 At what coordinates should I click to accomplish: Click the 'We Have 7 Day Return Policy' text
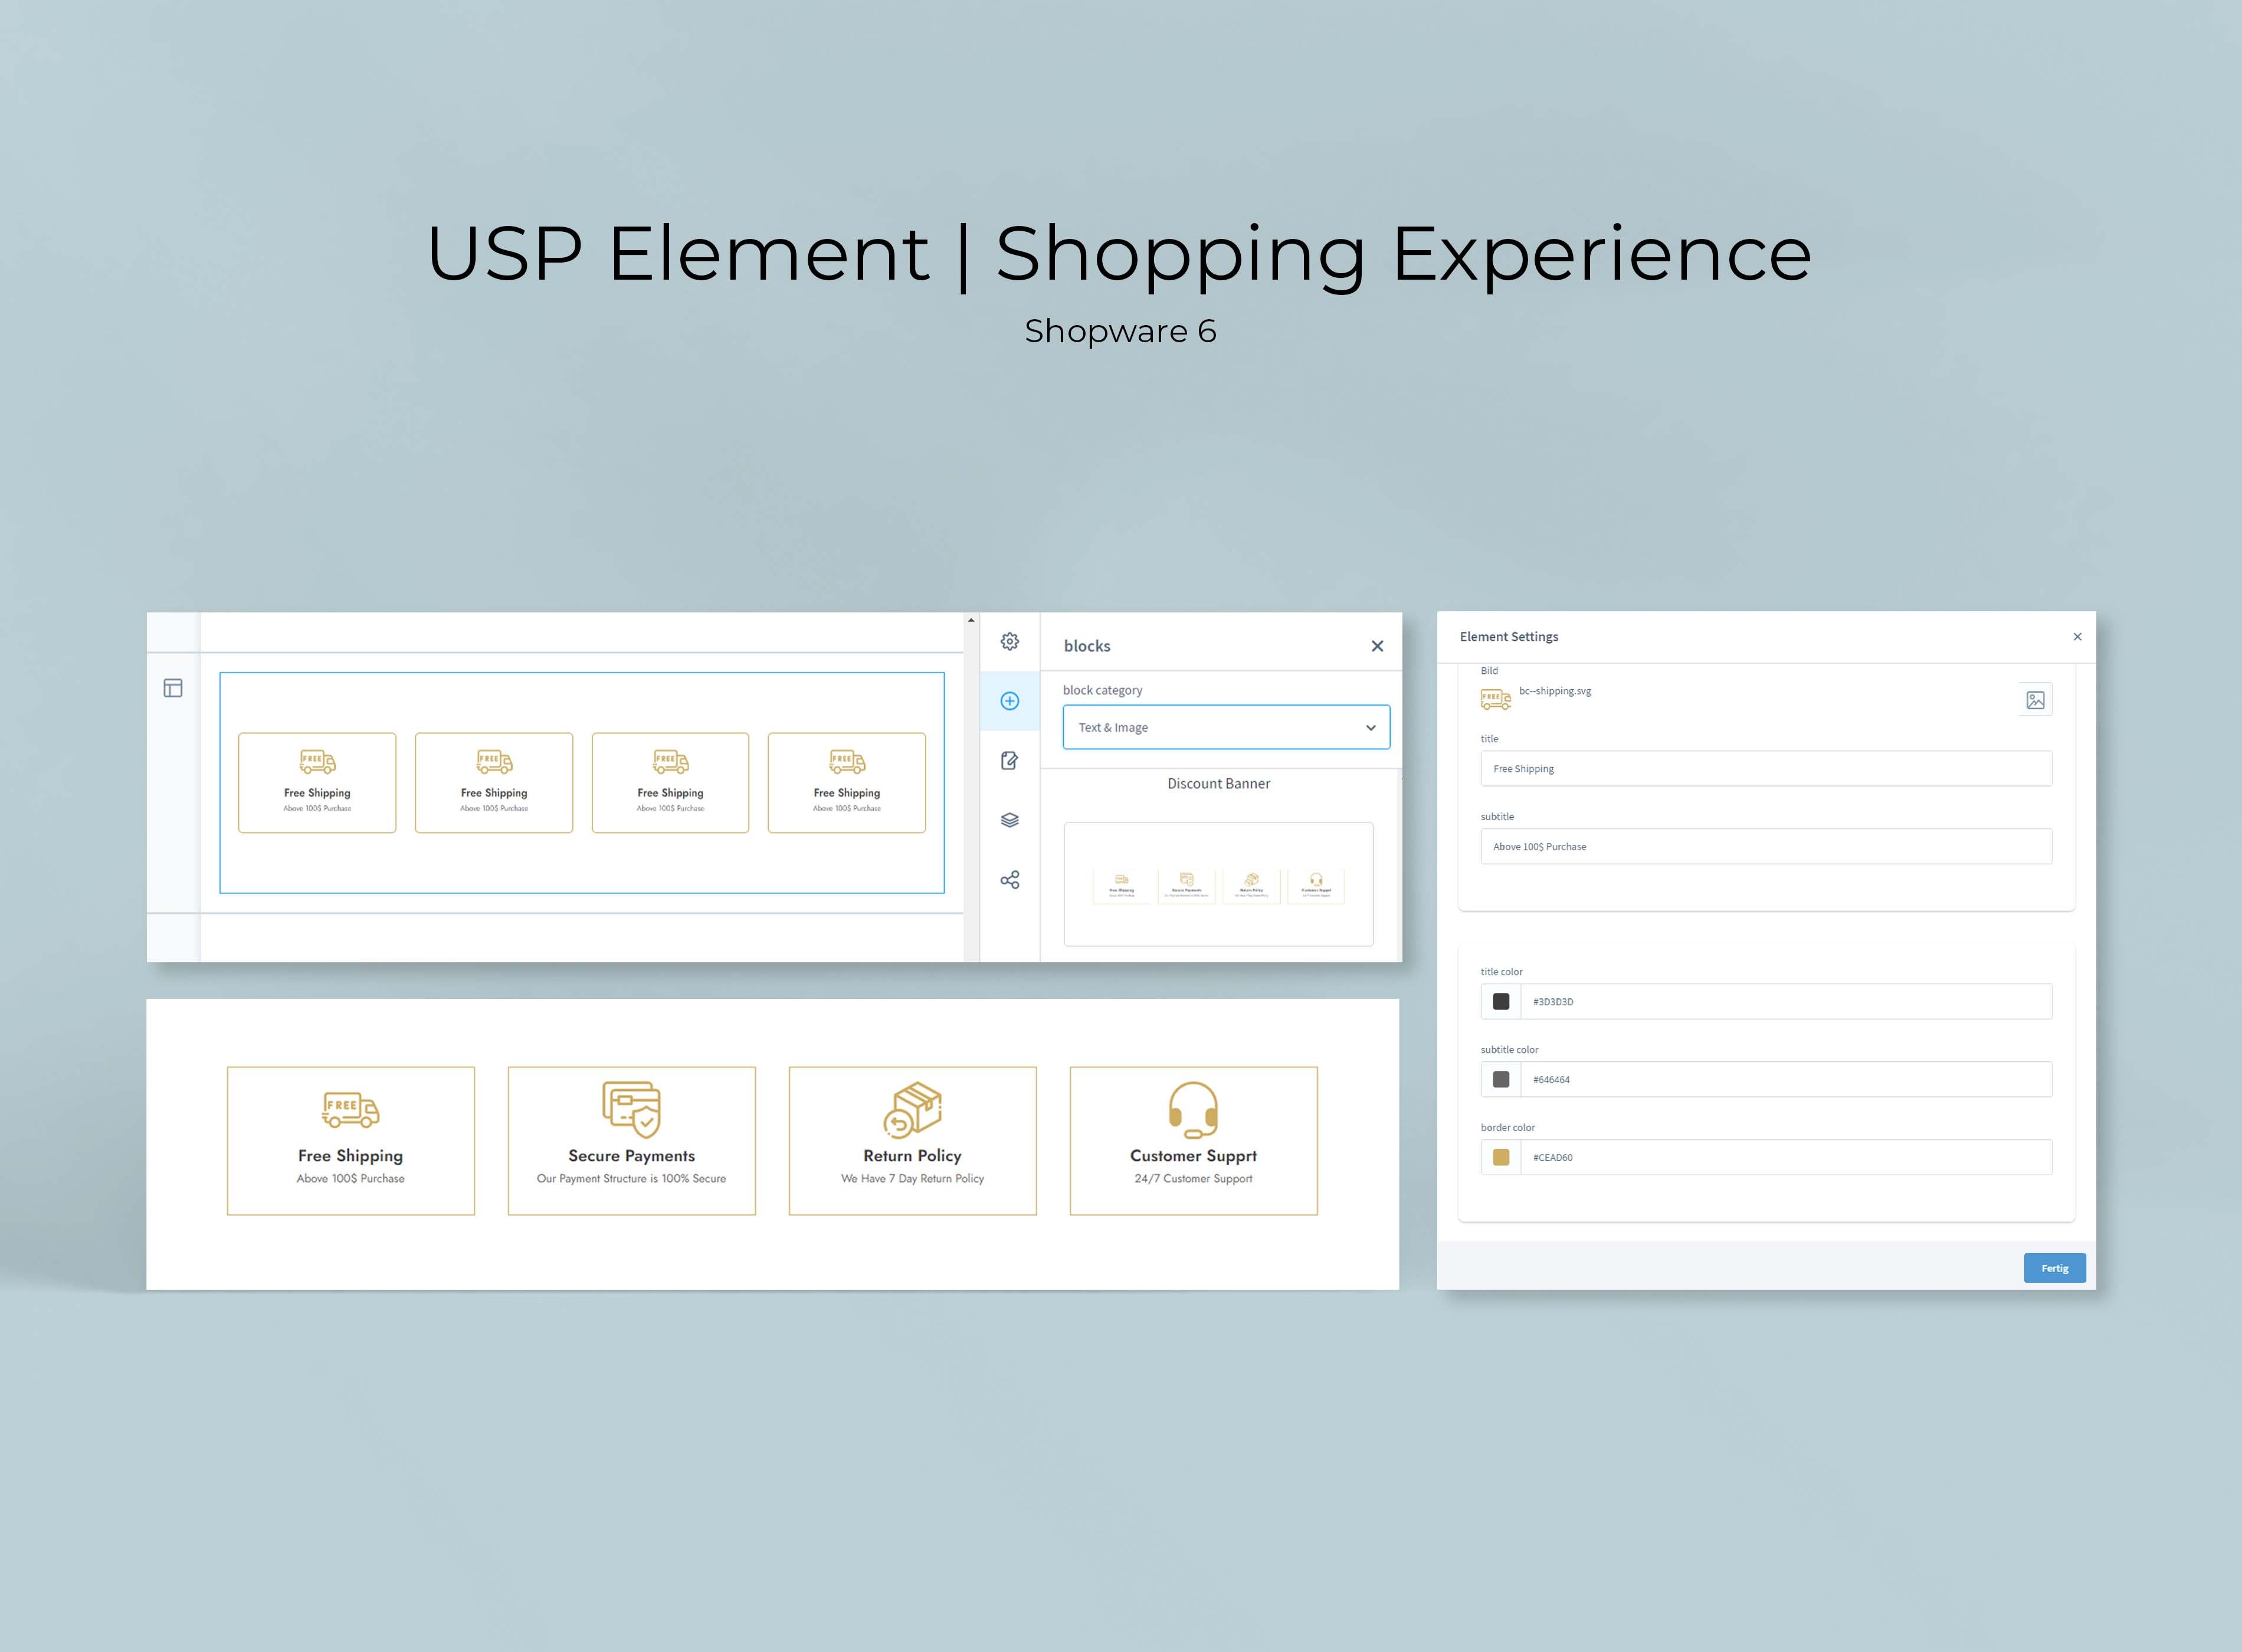[x=912, y=1179]
